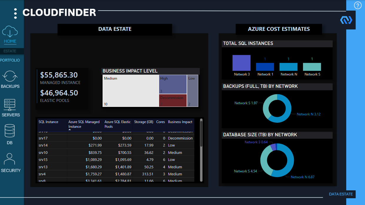Click the $1,095.69 elastic pools cell
Viewport: 365px width, 205px height.
(123, 160)
